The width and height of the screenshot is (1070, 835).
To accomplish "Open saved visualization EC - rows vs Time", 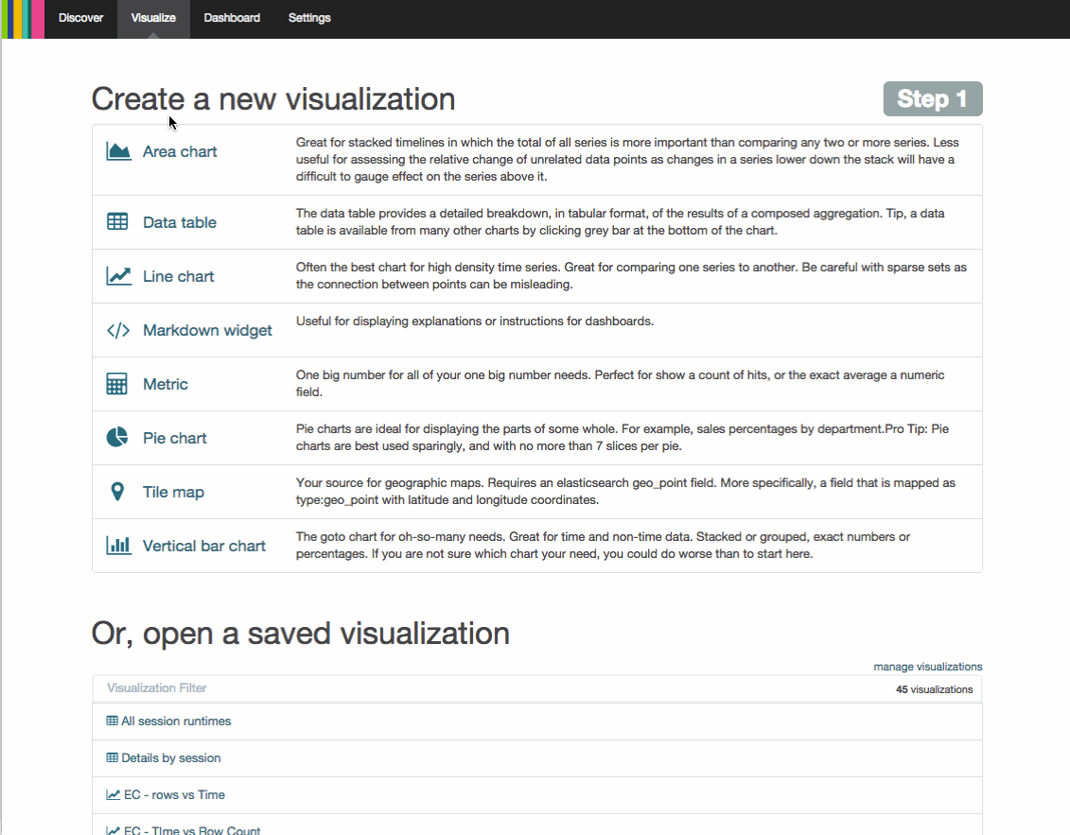I will 174,795.
